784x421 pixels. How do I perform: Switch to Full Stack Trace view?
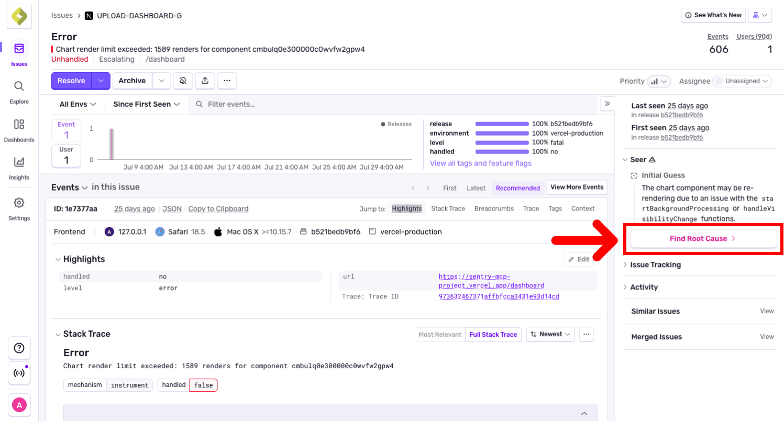coord(493,335)
